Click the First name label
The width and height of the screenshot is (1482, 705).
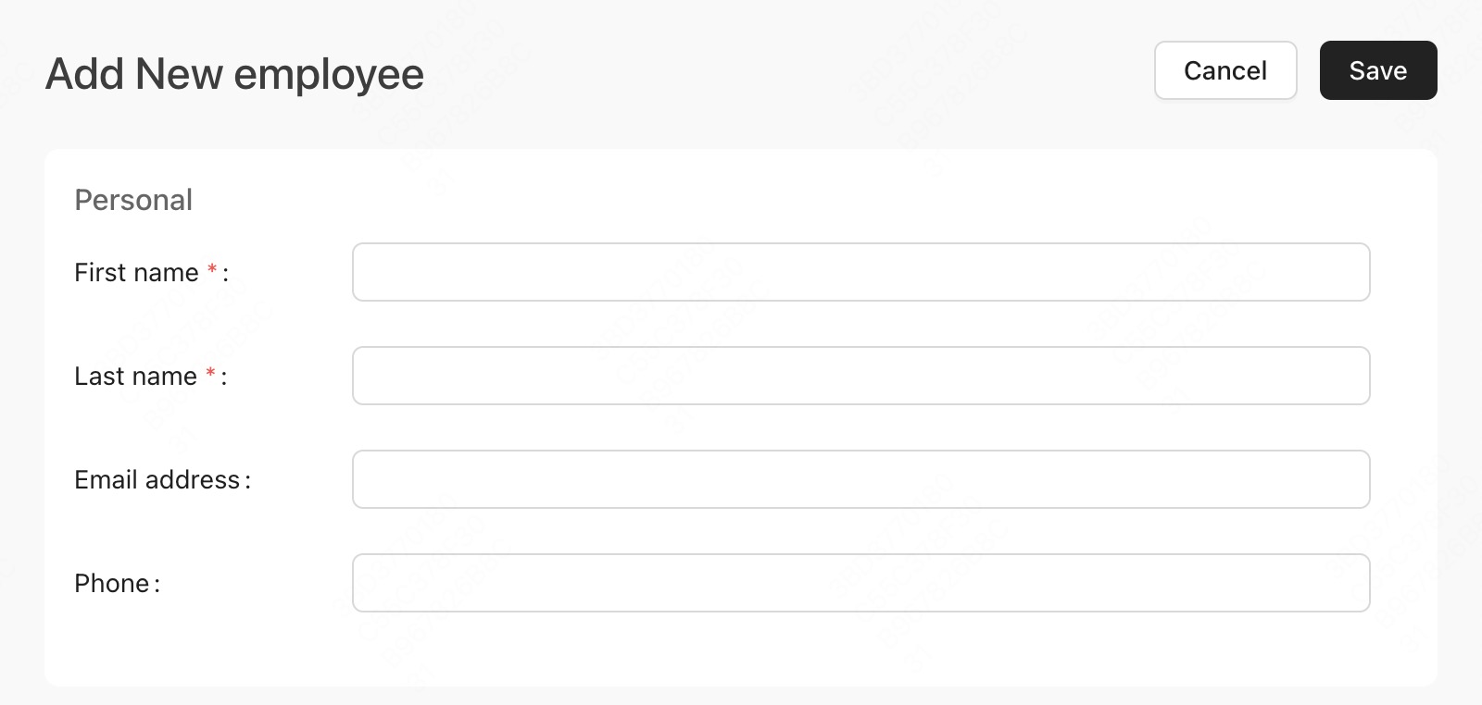click(x=136, y=272)
